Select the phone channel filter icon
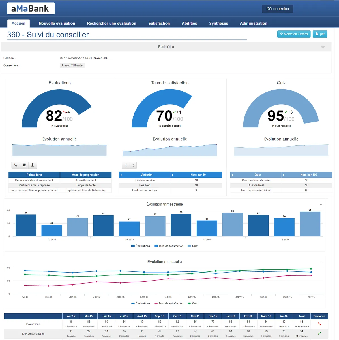The image size is (339, 340). click(16, 165)
